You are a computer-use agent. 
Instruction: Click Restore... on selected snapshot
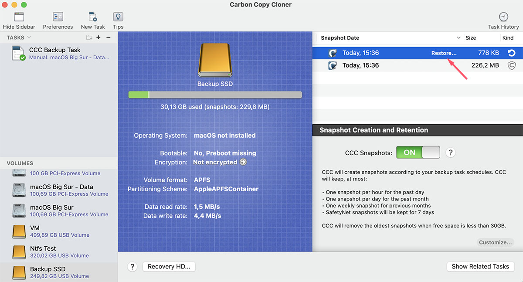[x=444, y=53]
